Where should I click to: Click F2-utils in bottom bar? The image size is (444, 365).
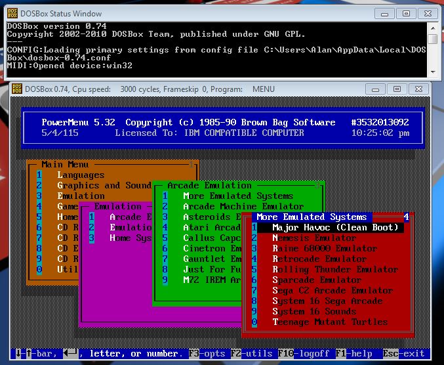[x=251, y=354]
